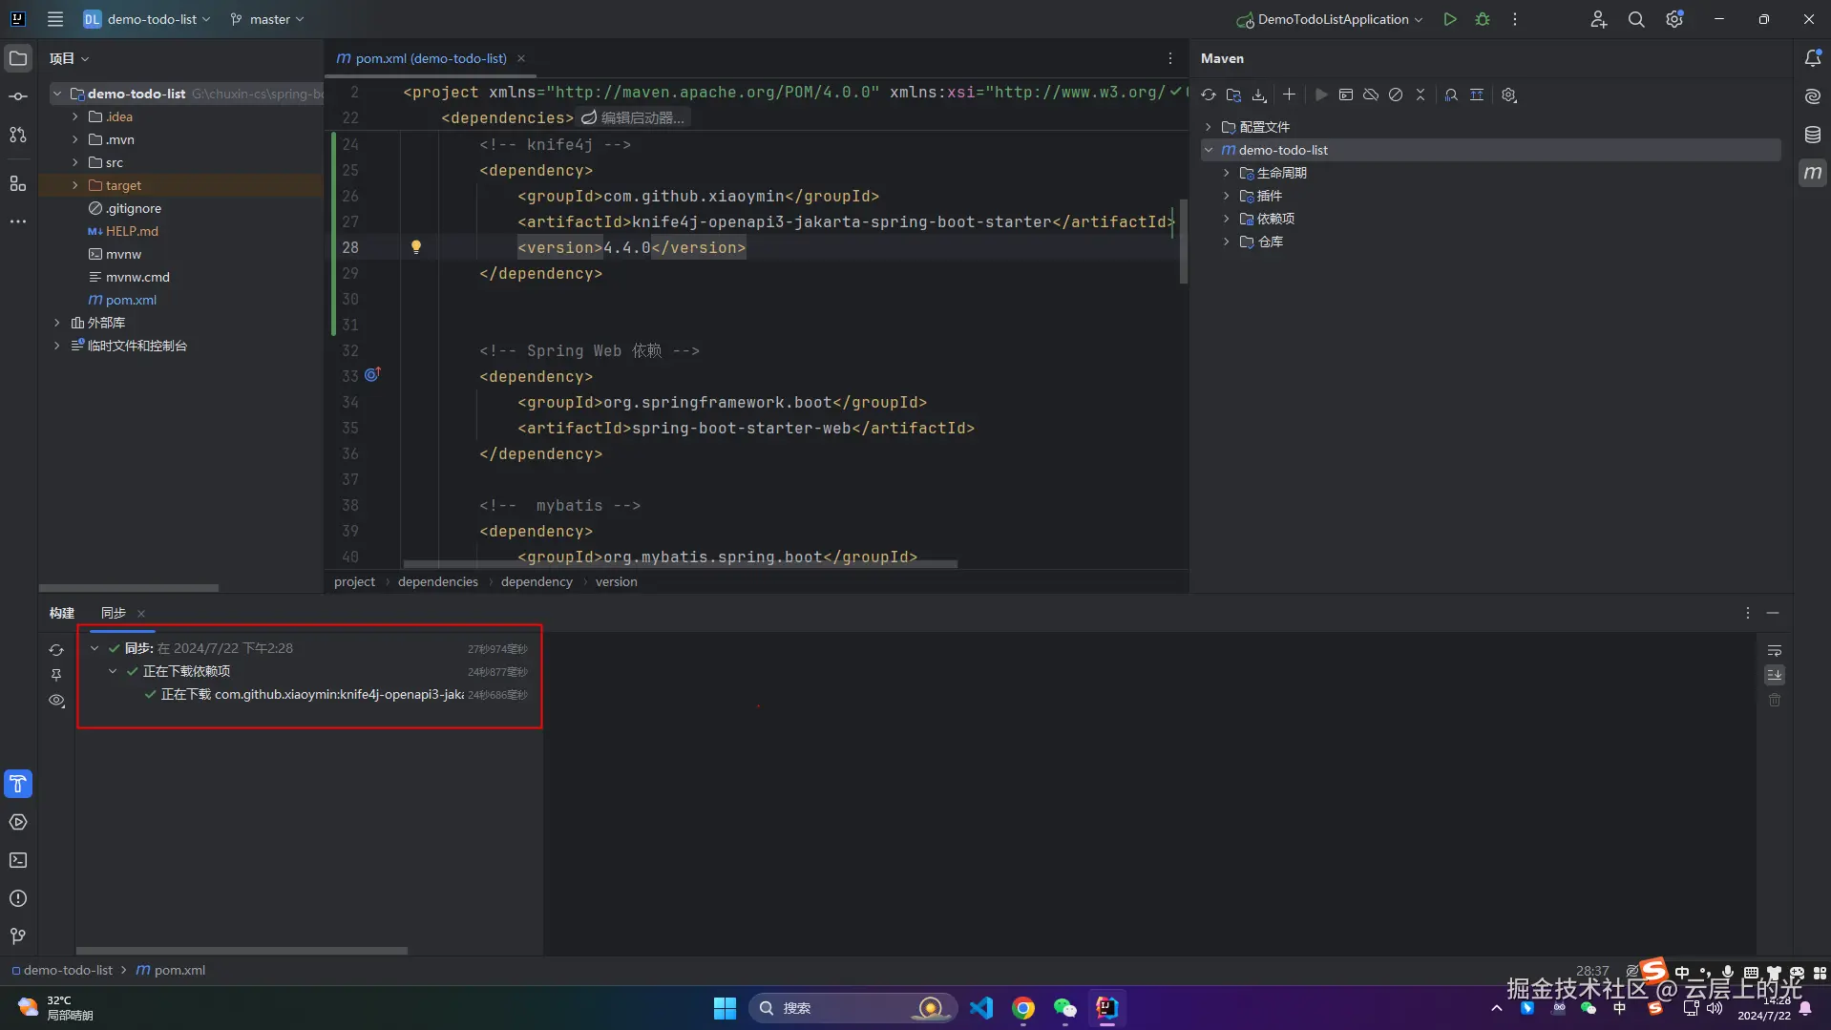
Task: Collapse the 同步 build result node
Action: click(95, 648)
